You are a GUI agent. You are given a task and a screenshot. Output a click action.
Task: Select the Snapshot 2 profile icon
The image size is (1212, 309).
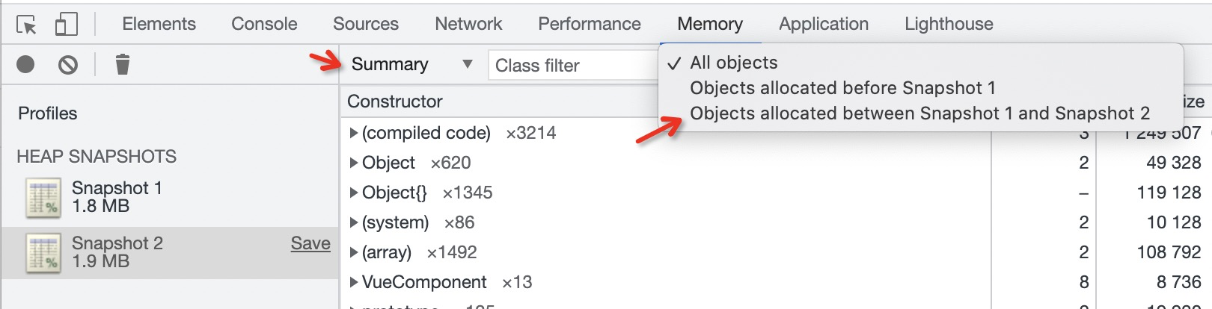pyautogui.click(x=43, y=253)
